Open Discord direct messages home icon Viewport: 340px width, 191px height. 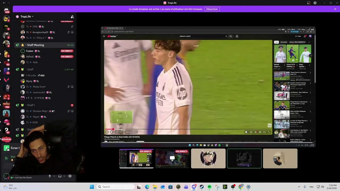[x=6, y=10]
